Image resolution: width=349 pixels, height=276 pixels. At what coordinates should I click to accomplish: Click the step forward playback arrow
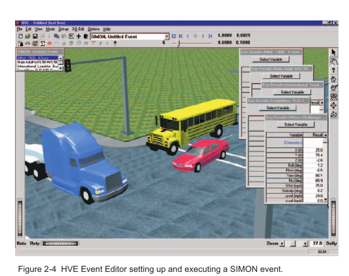tap(203, 36)
